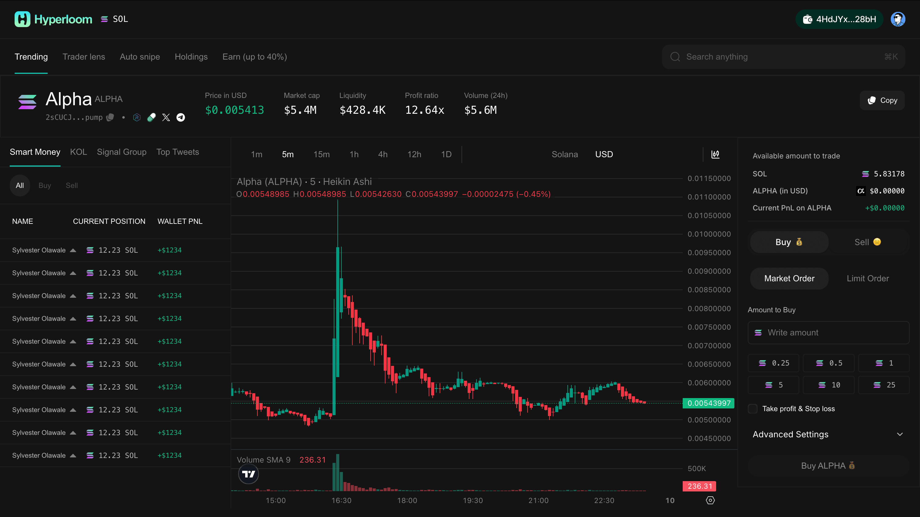The height and width of the screenshot is (517, 920).
Task: Sort by the WALLET PNL column
Action: tap(179, 221)
